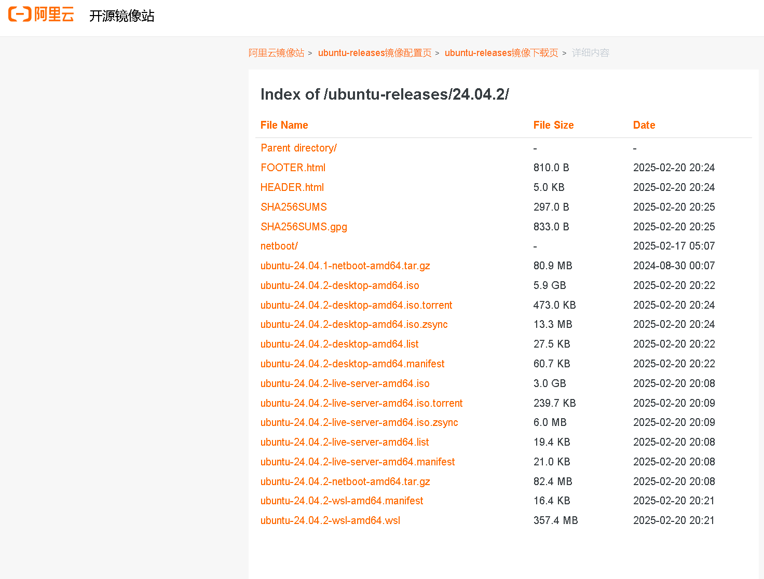Open the 开源镜像站 site title
Image resolution: width=764 pixels, height=579 pixels.
(122, 16)
